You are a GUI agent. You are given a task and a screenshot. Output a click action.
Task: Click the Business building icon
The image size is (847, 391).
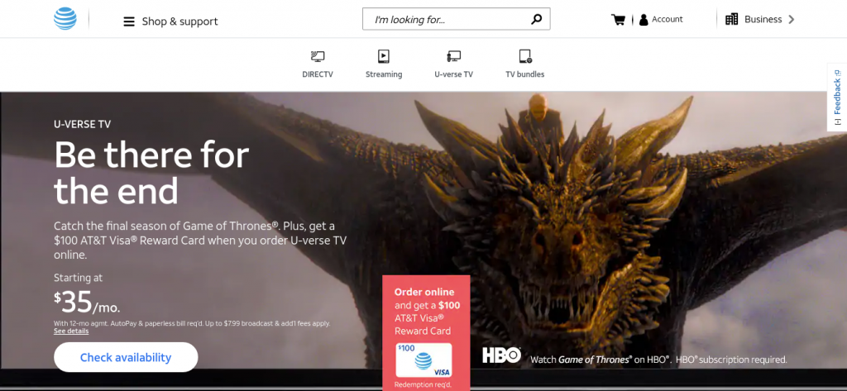point(731,19)
